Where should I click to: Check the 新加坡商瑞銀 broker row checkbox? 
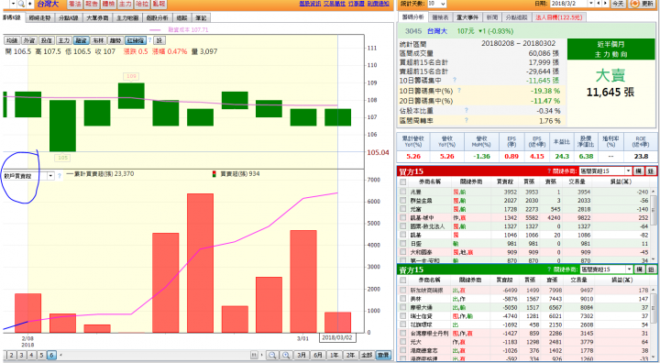pos(403,291)
